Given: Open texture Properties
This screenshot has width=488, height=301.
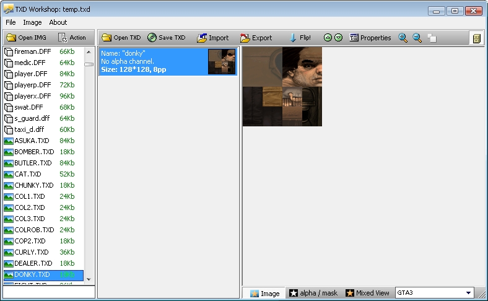Looking at the screenshot, I should (370, 38).
